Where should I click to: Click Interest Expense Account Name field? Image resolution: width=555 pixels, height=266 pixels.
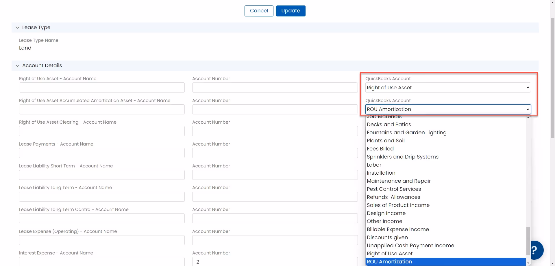(x=102, y=262)
